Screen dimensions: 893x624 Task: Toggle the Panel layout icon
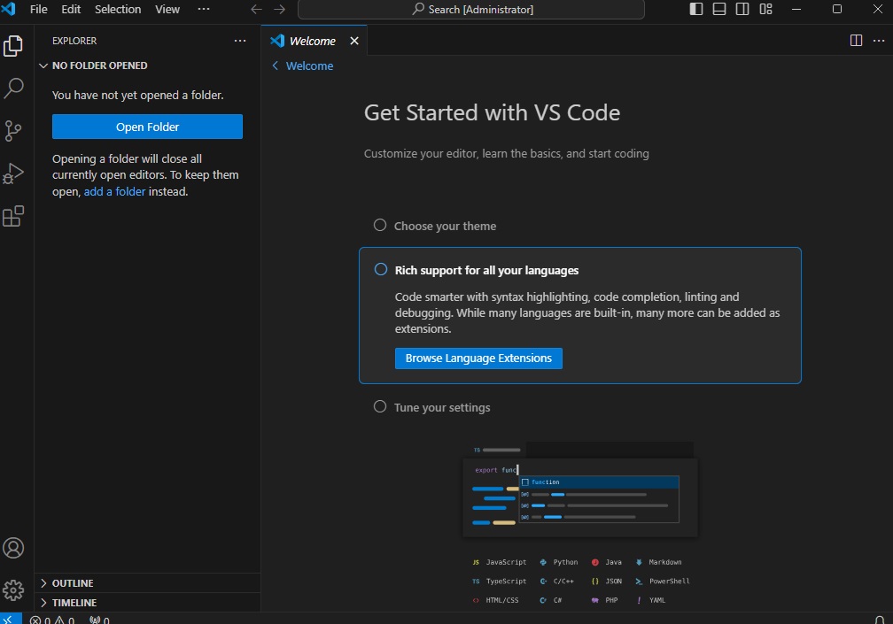click(719, 9)
